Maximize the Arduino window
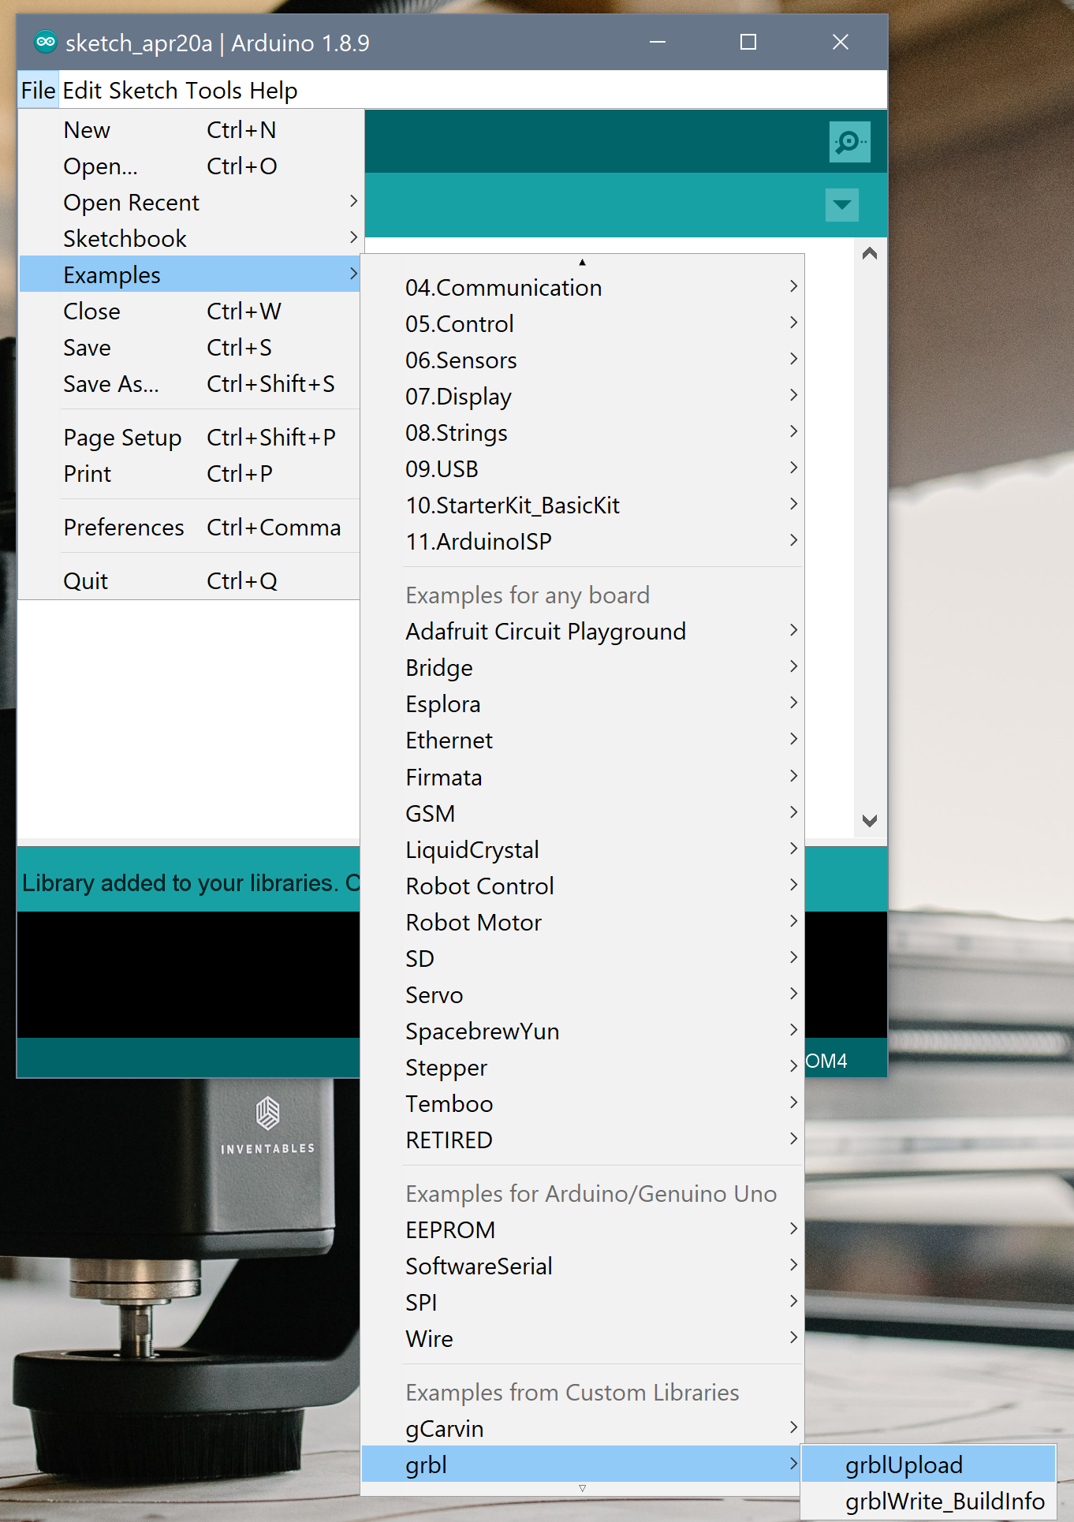Image resolution: width=1074 pixels, height=1522 pixels. 748,42
